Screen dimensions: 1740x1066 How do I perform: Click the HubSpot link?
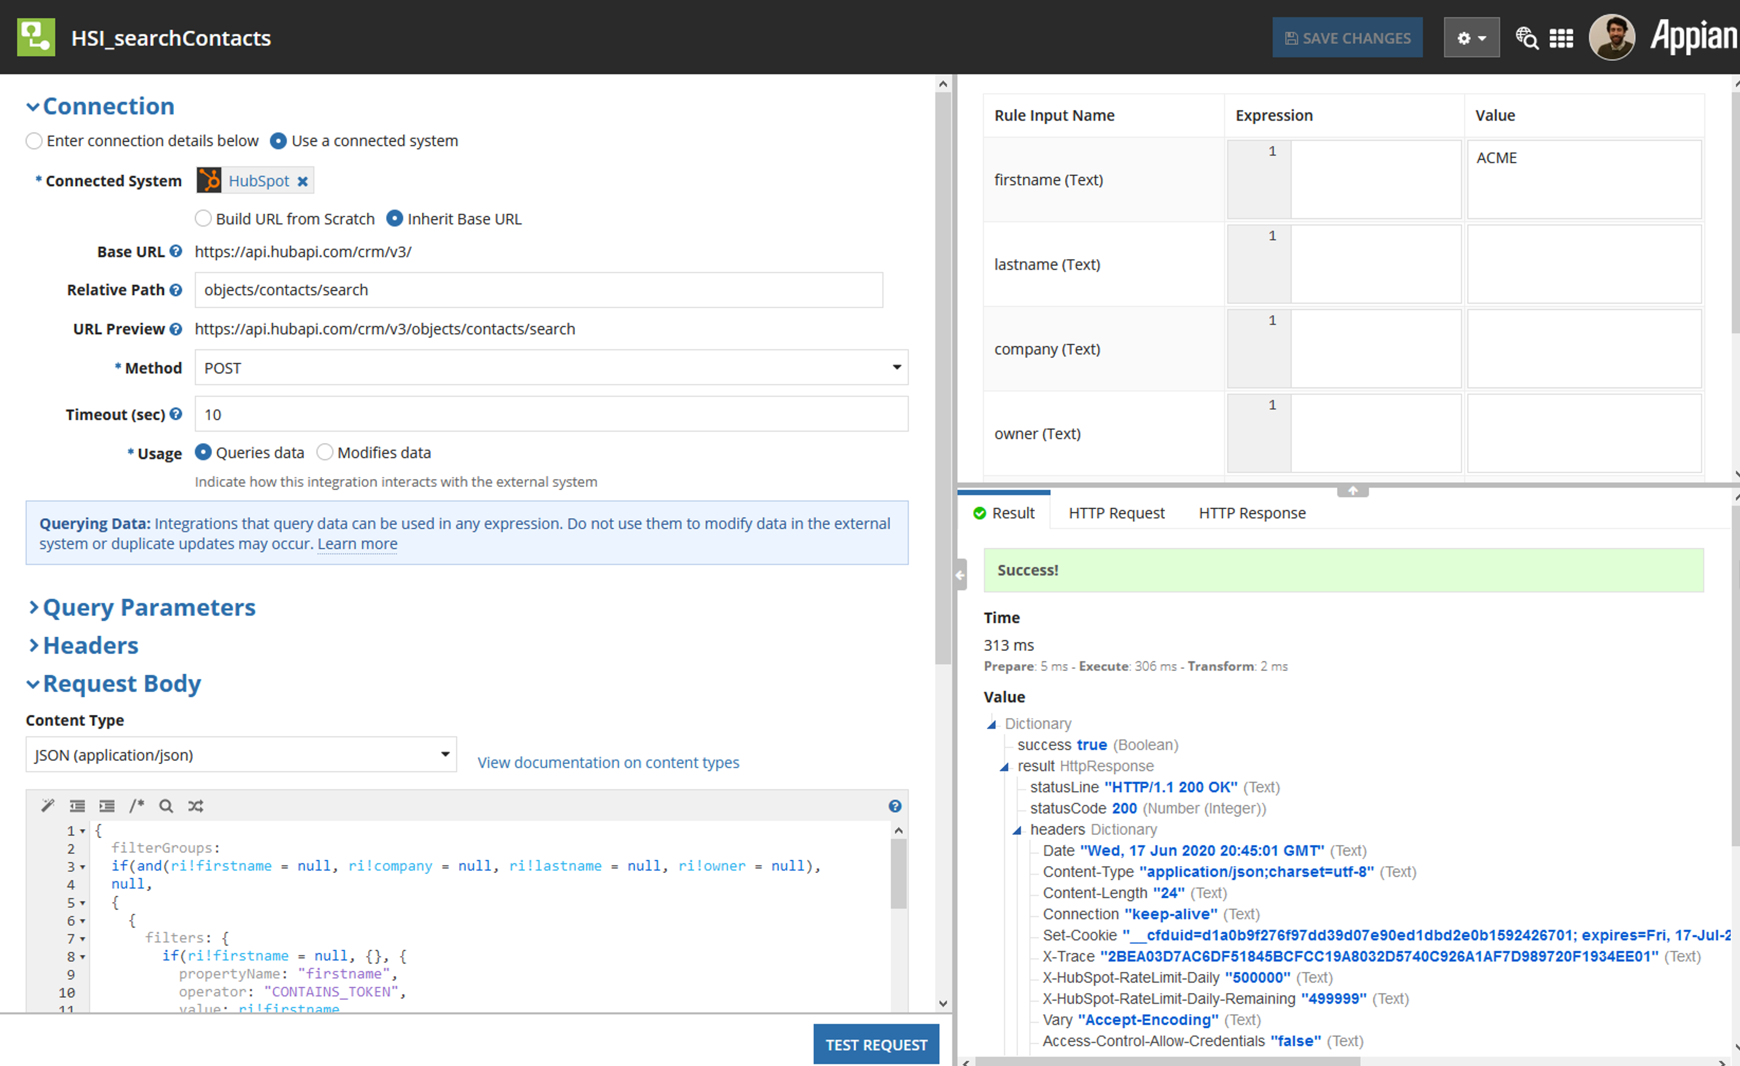(x=258, y=181)
